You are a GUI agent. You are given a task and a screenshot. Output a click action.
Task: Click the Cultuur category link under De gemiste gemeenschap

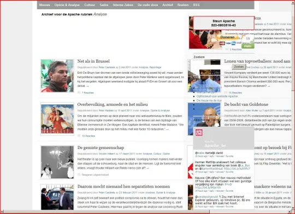pyautogui.click(x=157, y=154)
